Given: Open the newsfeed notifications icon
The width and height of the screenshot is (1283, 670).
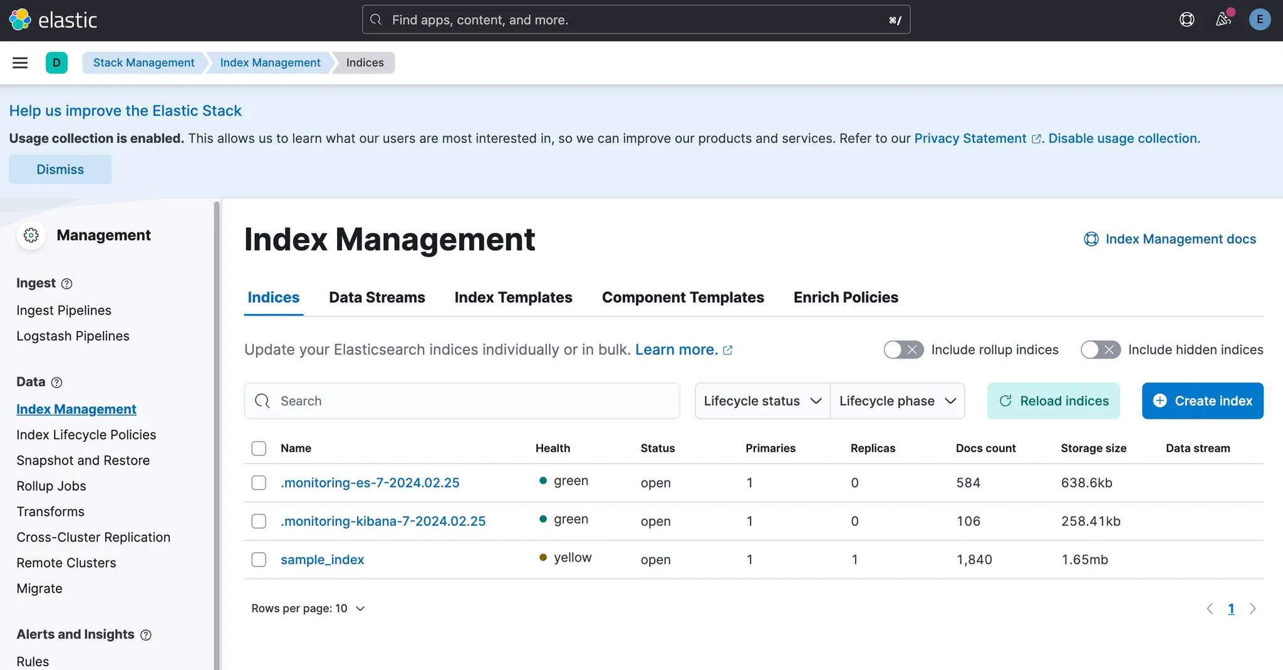Looking at the screenshot, I should (x=1223, y=20).
